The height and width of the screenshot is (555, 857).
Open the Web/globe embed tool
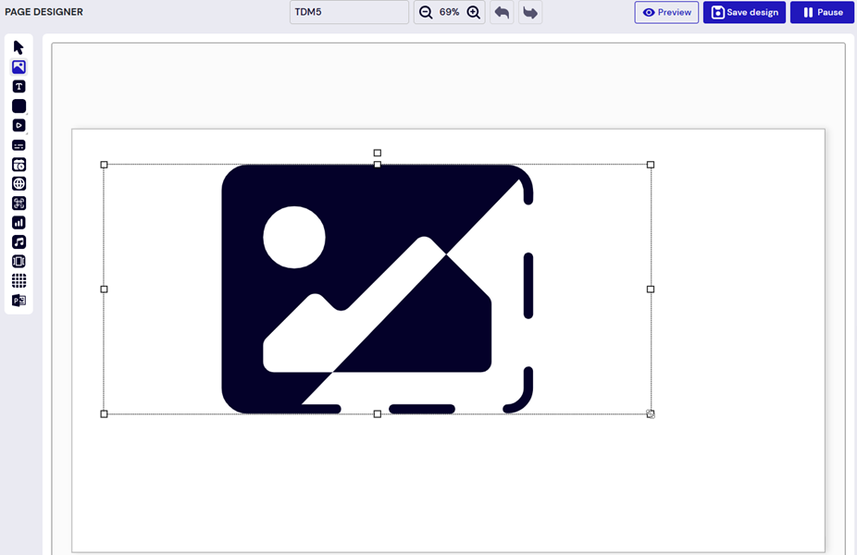point(19,183)
